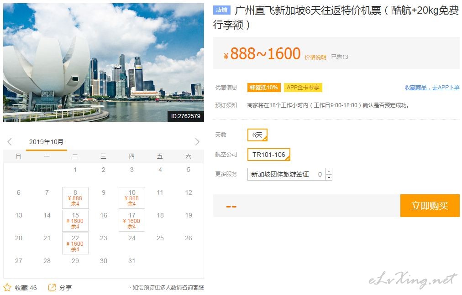Click calendar date 27
Viewport: 462px width, 295px height.
pyautogui.click(x=19, y=261)
